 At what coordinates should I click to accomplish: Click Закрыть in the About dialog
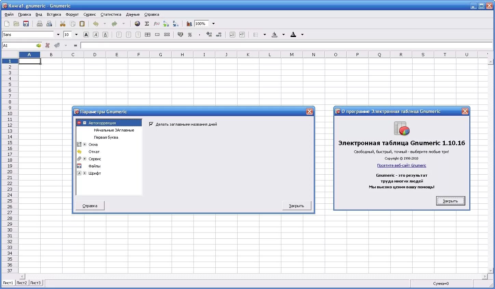(450, 201)
